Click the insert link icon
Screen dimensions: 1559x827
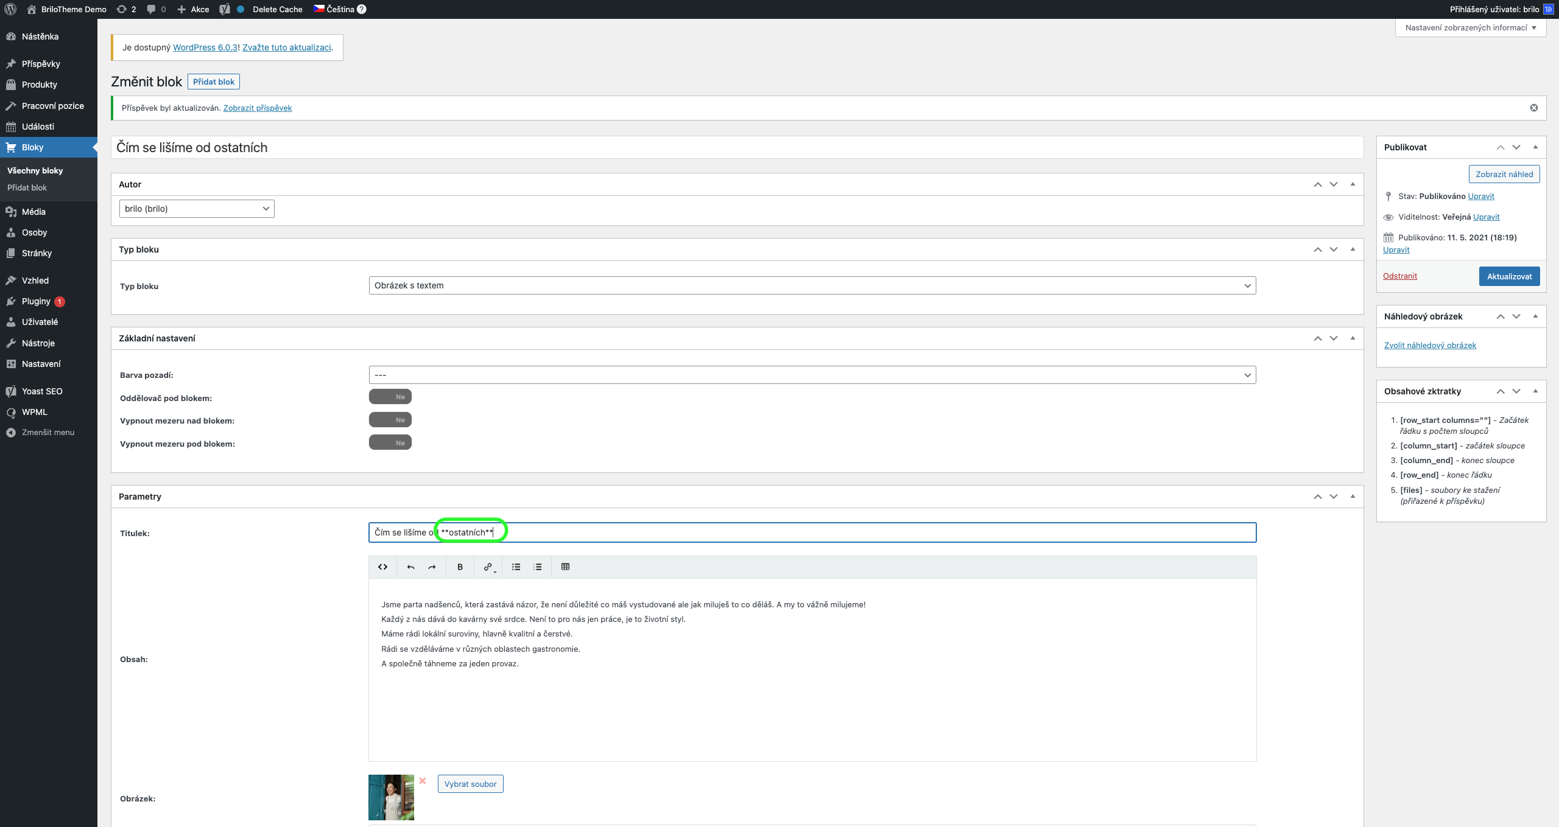point(488,567)
